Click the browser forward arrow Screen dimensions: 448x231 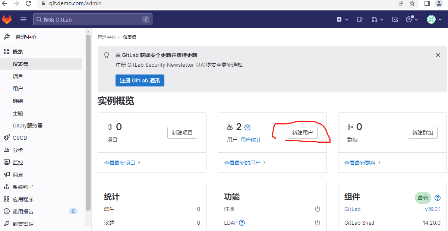point(16,3)
